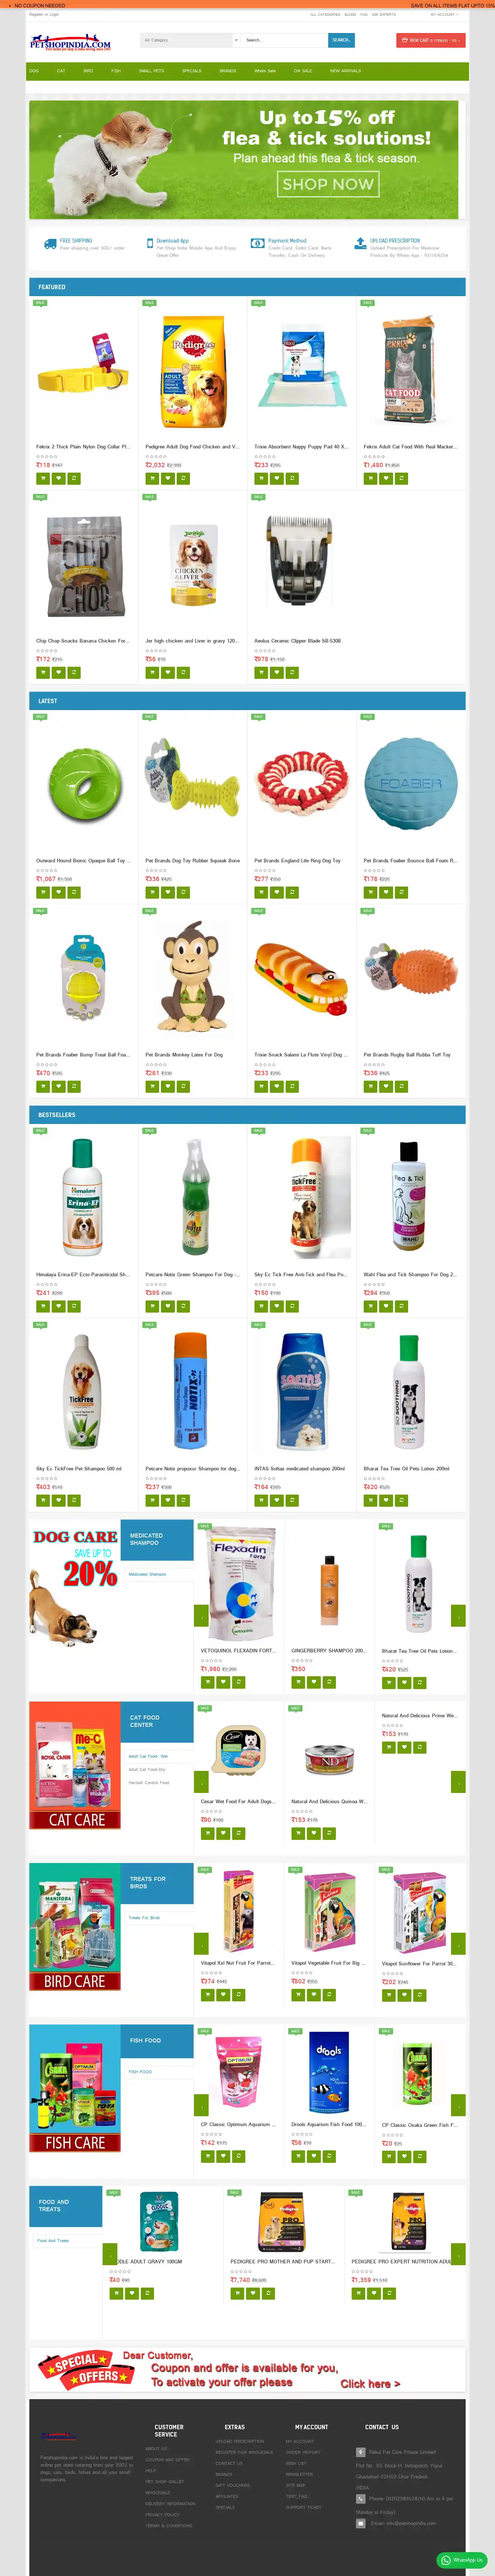Click the SEARCH button
Viewport: 495px width, 2576px height.
(x=341, y=40)
